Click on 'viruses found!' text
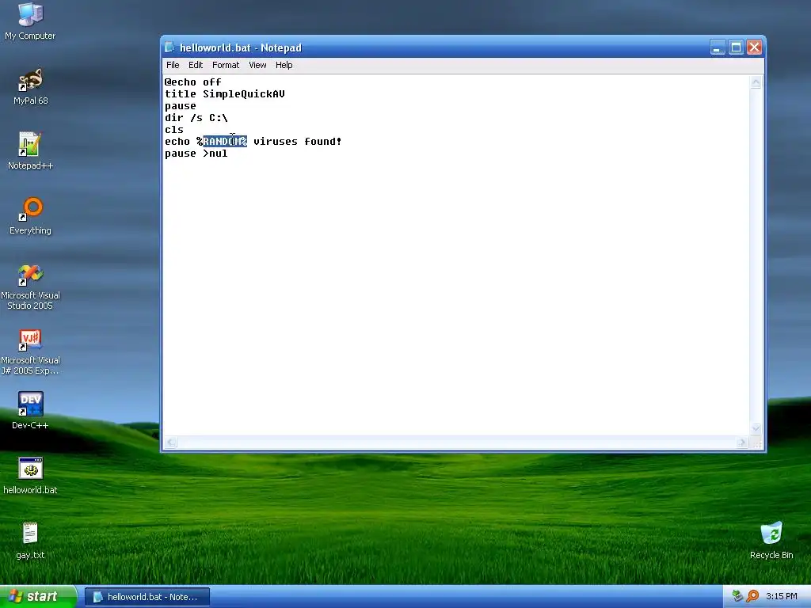The image size is (811, 608). tap(298, 142)
